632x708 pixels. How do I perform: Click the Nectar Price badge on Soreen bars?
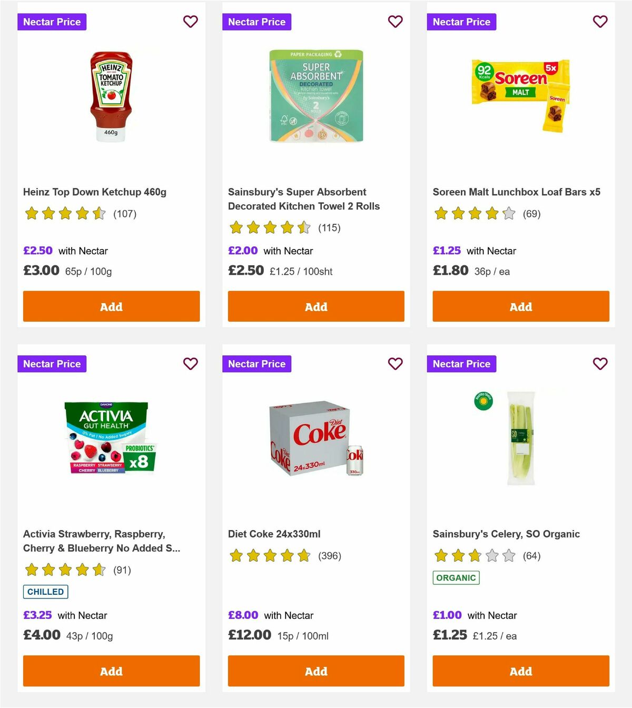(461, 22)
